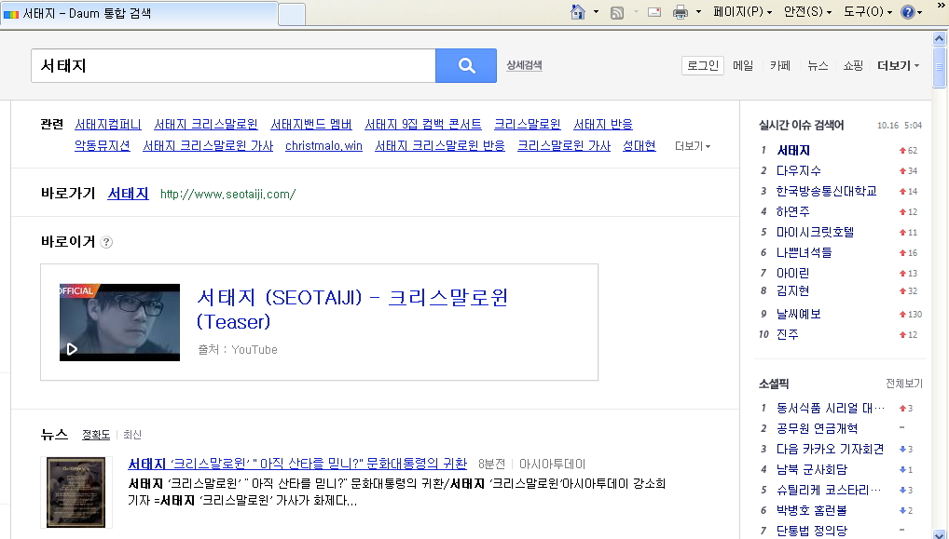This screenshot has height=539, width=949.
Task: Click related search 서태지 반응
Action: tap(603, 125)
